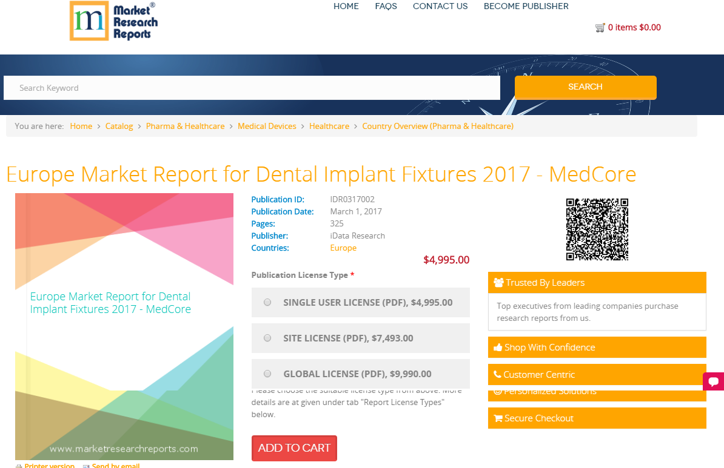Image resolution: width=724 pixels, height=468 pixels.
Task: Expand the Secure Checkout panel
Action: click(x=597, y=418)
